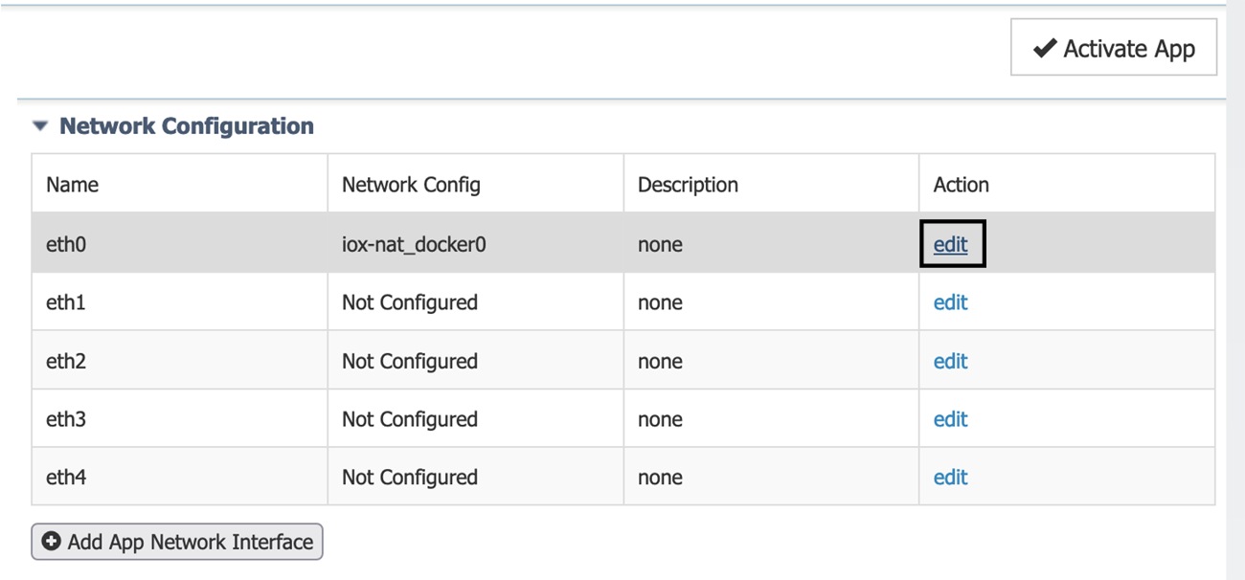
Task: Edit the eth2 network interface
Action: click(950, 361)
